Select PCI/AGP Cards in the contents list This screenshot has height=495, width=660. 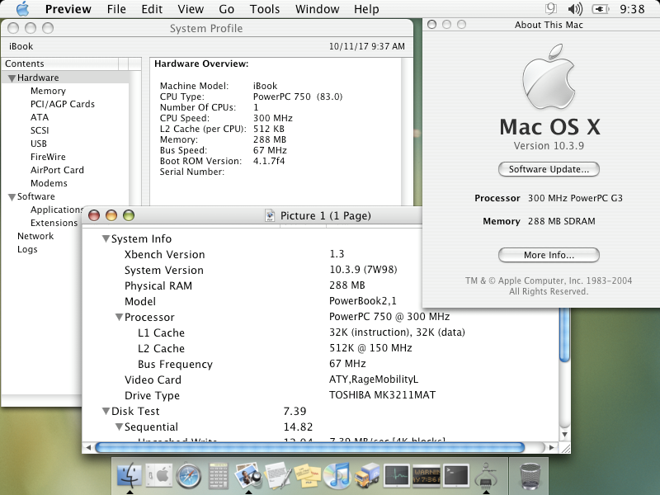[x=63, y=104]
